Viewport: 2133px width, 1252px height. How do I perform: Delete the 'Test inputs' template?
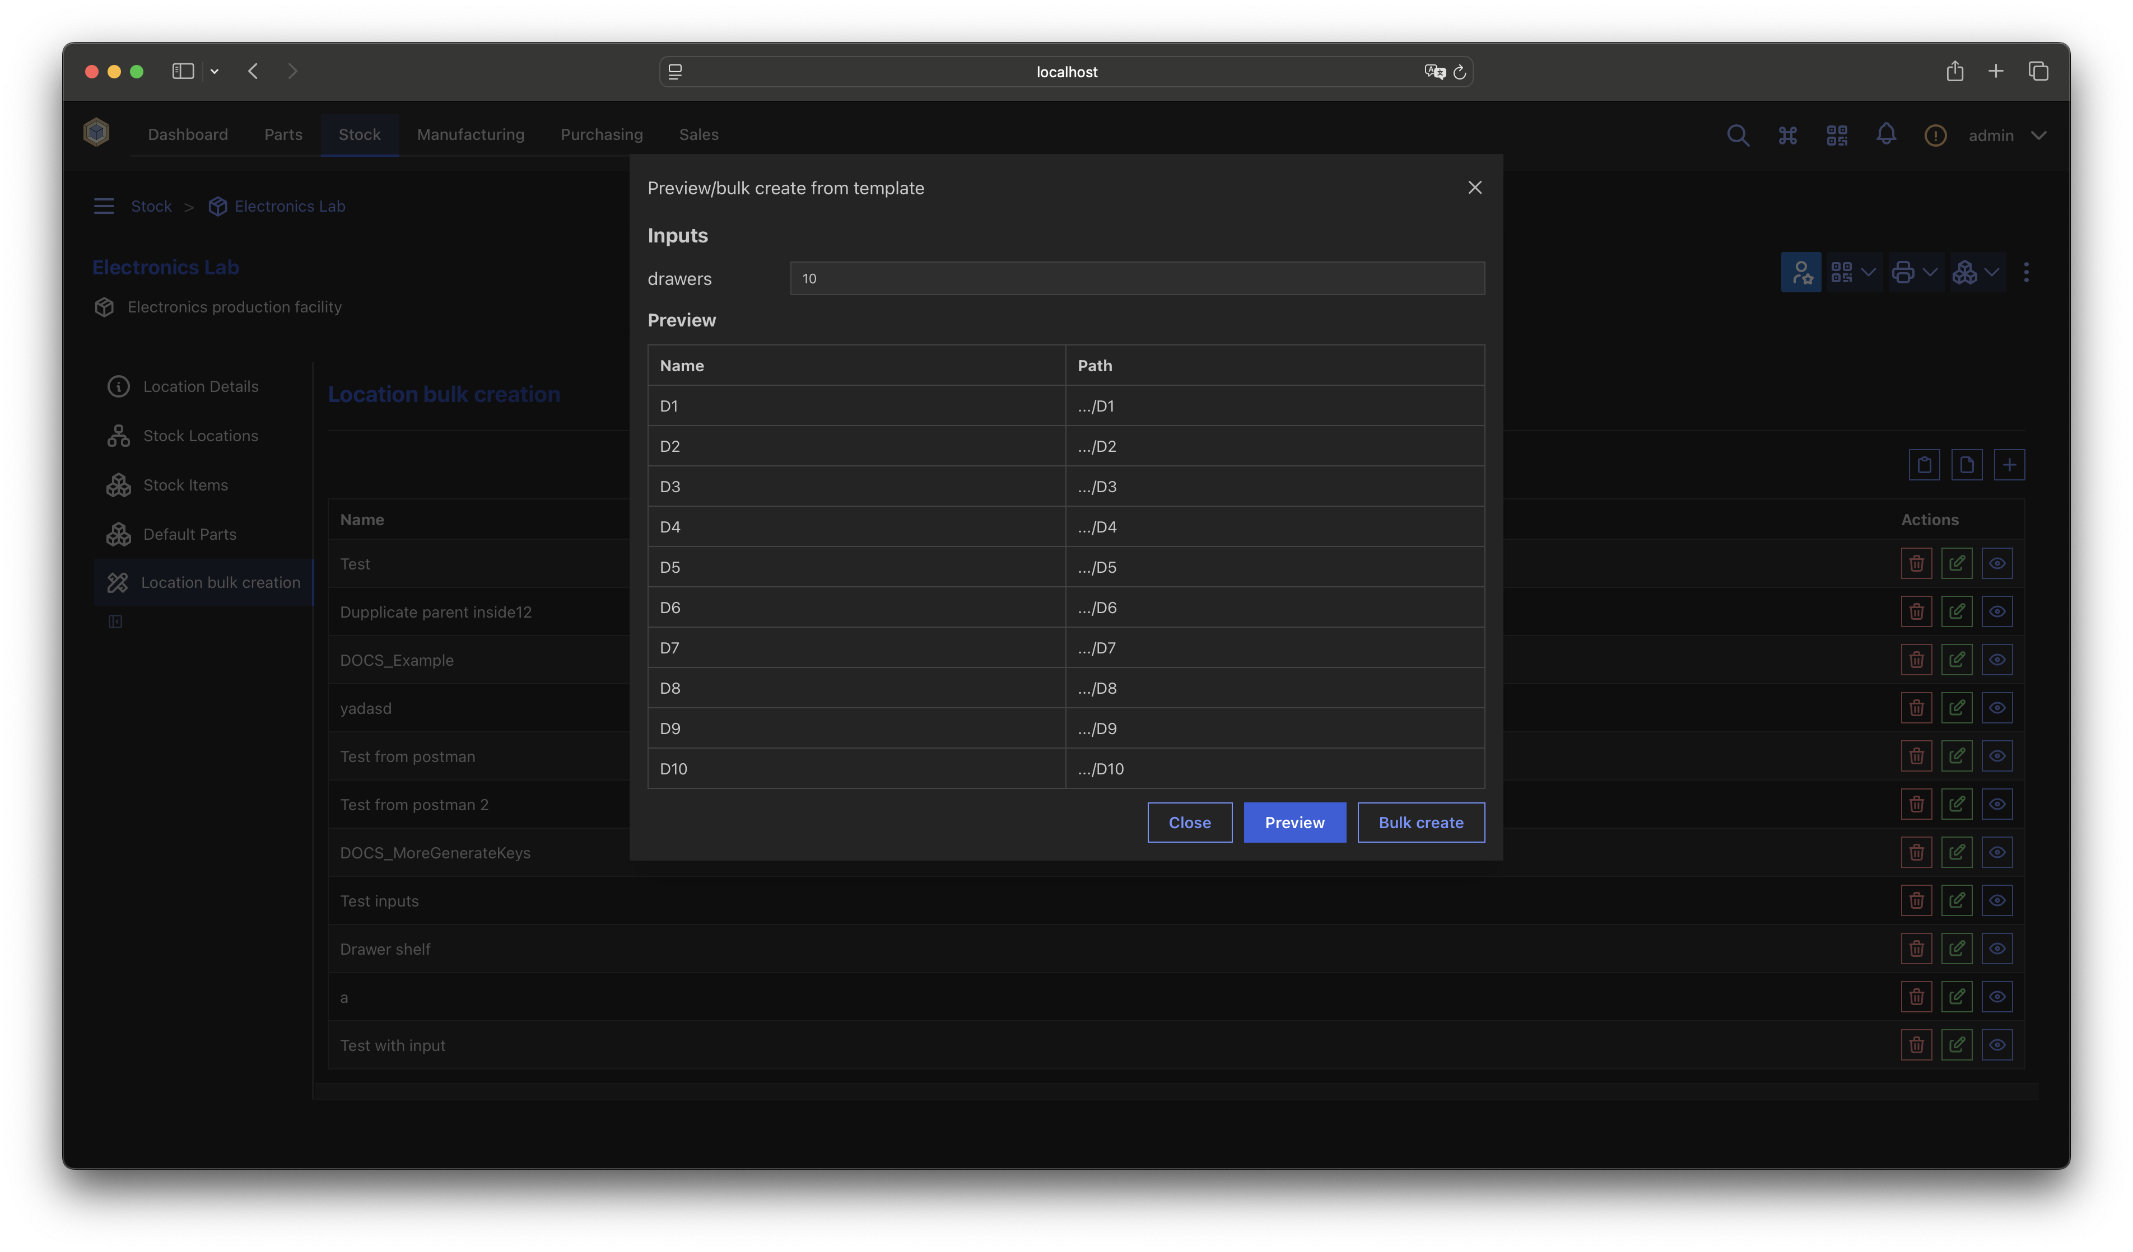tap(1916, 901)
